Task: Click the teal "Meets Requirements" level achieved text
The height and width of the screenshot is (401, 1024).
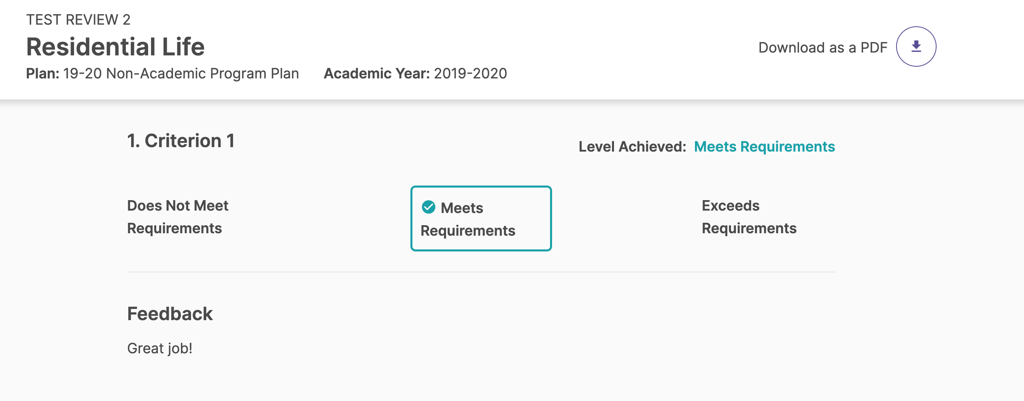Action: pos(764,146)
